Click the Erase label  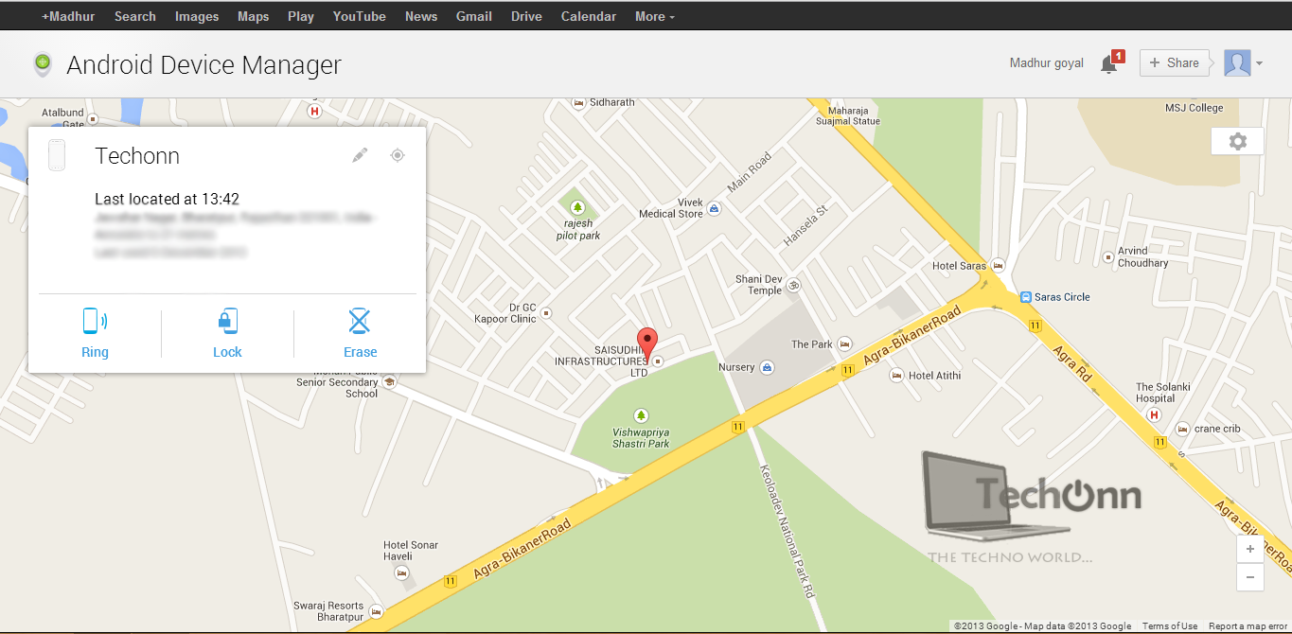click(361, 352)
